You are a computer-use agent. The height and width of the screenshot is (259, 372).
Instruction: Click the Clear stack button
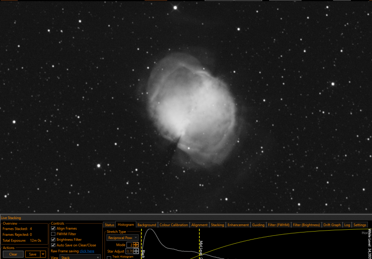click(13, 254)
